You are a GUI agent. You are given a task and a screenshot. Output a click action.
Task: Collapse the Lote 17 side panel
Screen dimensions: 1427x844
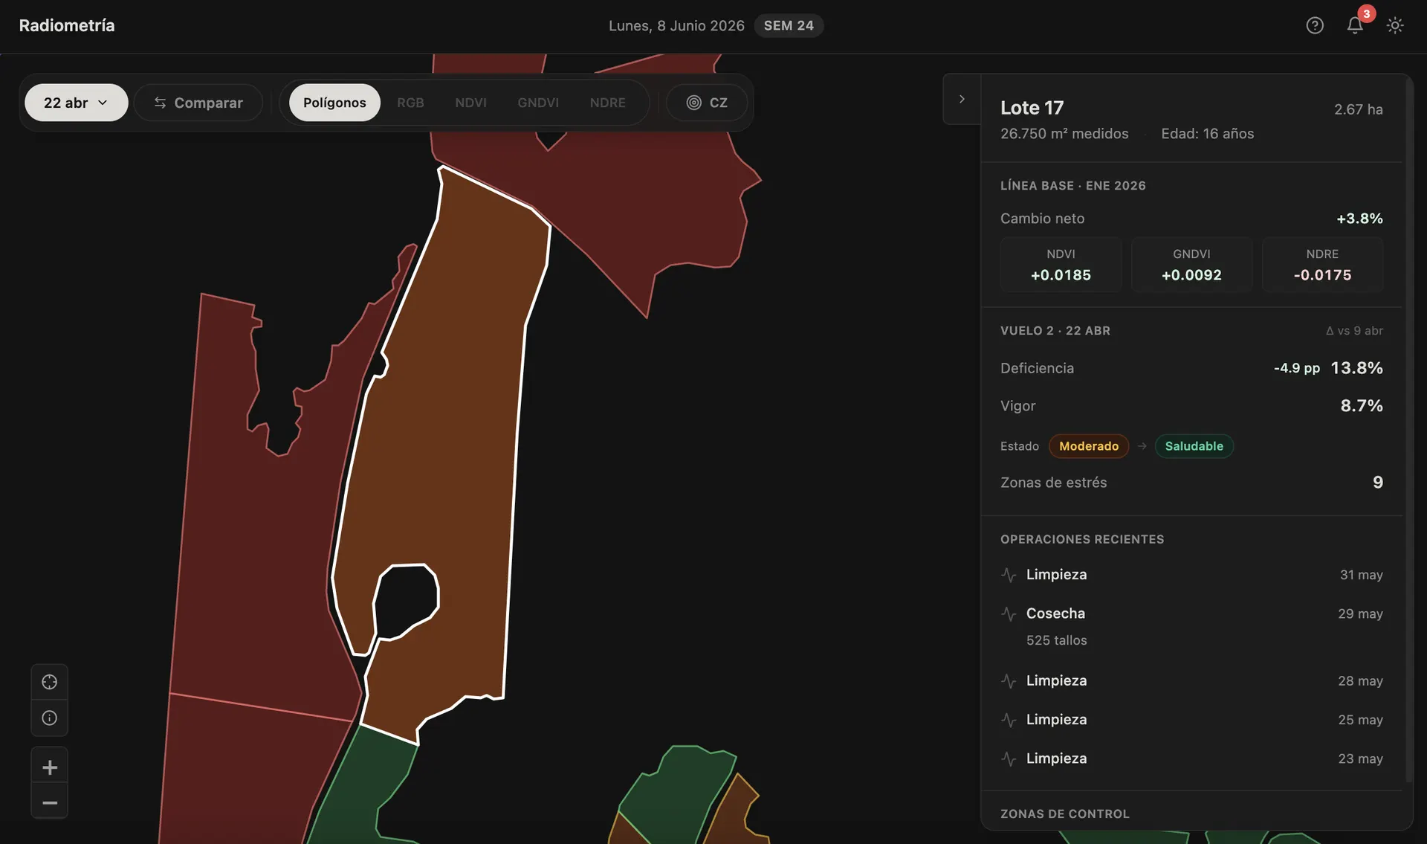(x=962, y=99)
